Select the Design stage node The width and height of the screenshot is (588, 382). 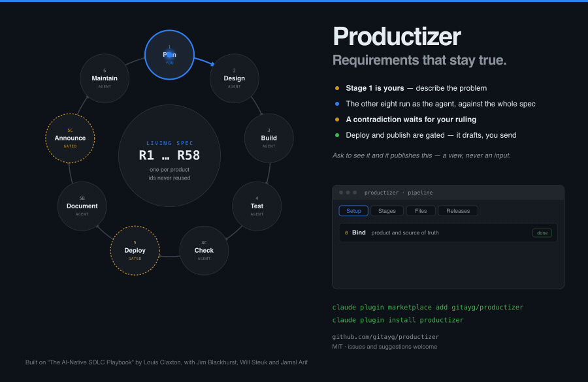coord(235,78)
